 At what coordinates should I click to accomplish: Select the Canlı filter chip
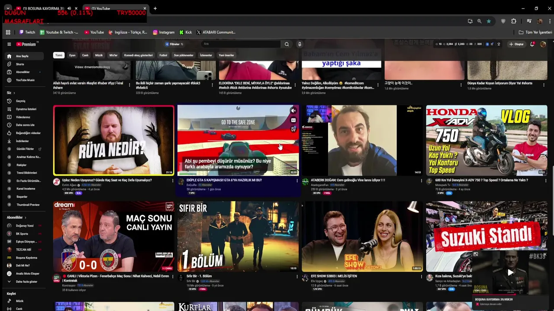tap(85, 55)
